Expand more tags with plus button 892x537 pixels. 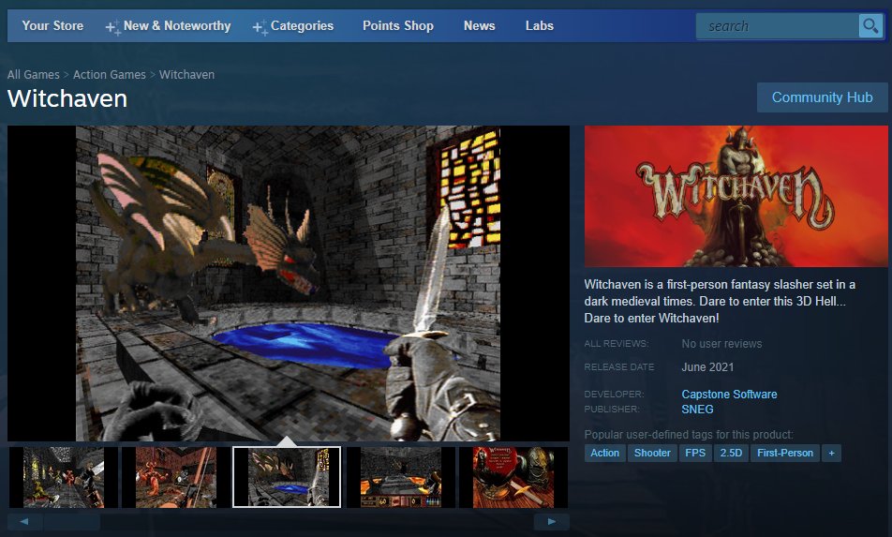click(831, 453)
